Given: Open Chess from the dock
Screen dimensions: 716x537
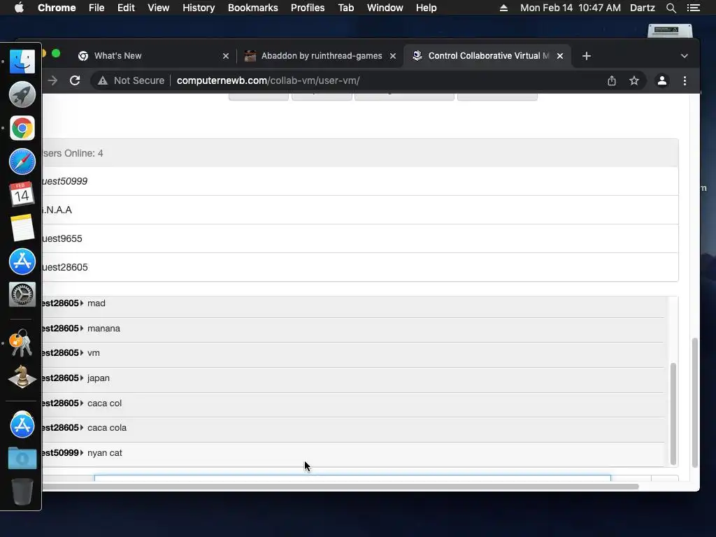Looking at the screenshot, I should [22, 377].
